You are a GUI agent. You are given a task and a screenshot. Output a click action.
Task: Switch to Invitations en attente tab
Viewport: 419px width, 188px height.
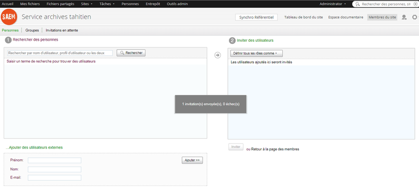[x=62, y=30]
